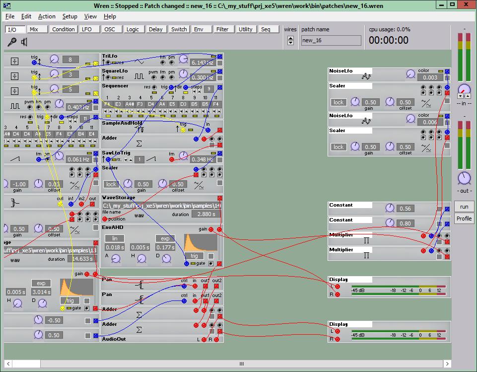Click the second Multiplier pi symbol icon

tap(366, 255)
